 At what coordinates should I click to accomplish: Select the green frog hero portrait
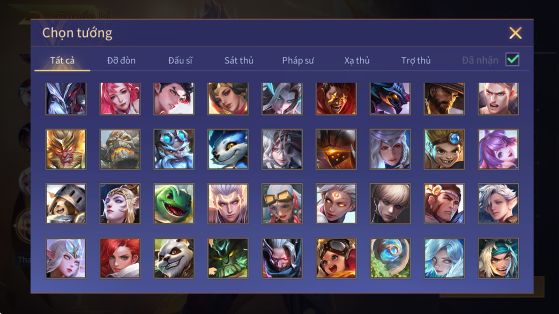(x=174, y=203)
